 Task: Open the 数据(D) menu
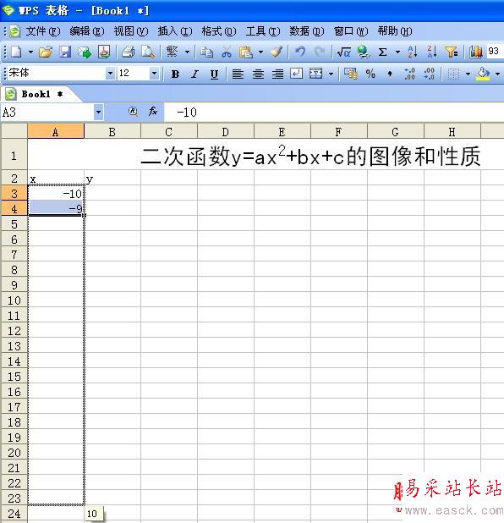pos(307,31)
